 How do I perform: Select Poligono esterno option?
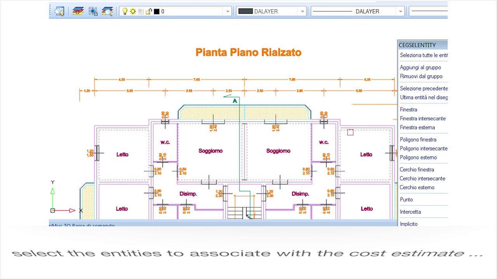point(418,157)
